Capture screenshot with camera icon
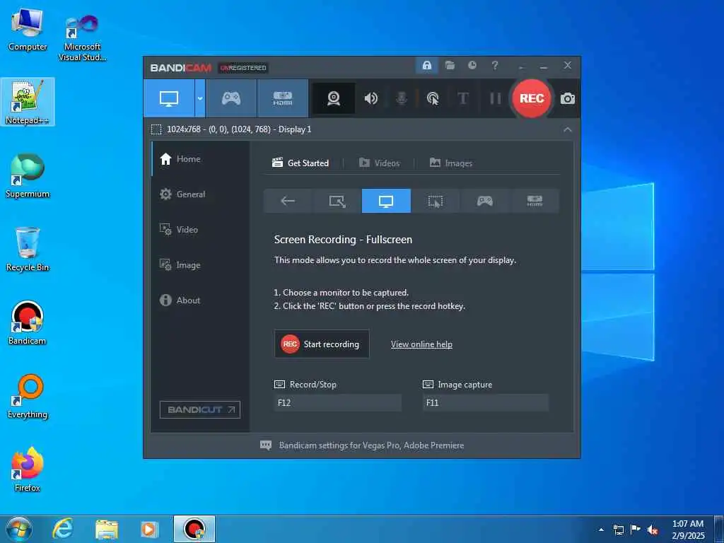The width and height of the screenshot is (724, 543). pos(568,98)
